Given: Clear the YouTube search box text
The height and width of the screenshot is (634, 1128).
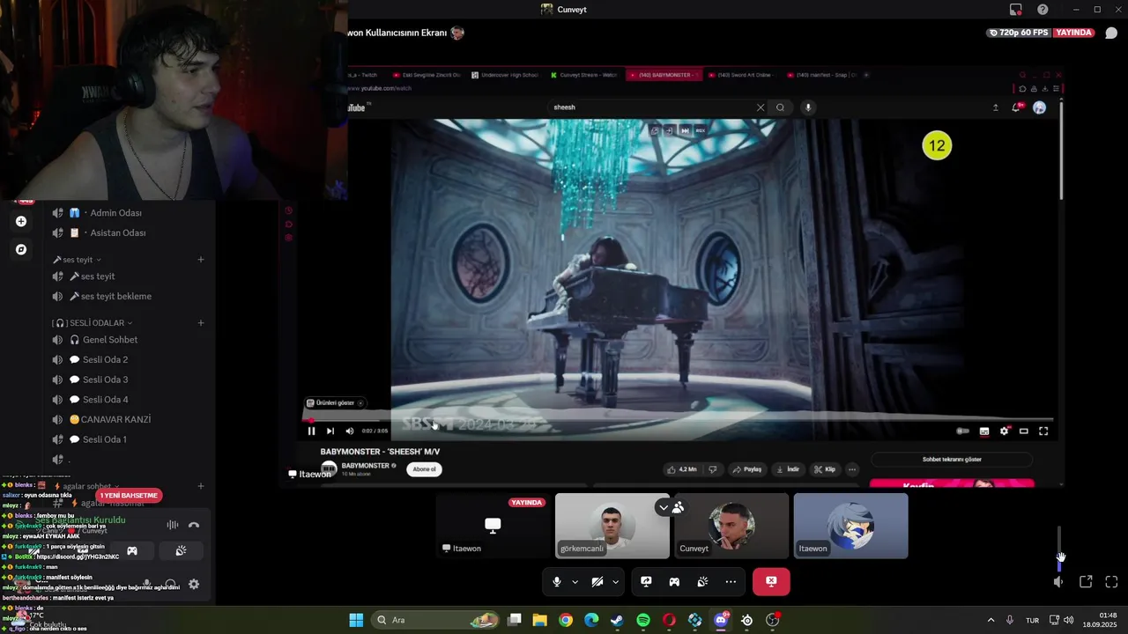Looking at the screenshot, I should (x=761, y=107).
